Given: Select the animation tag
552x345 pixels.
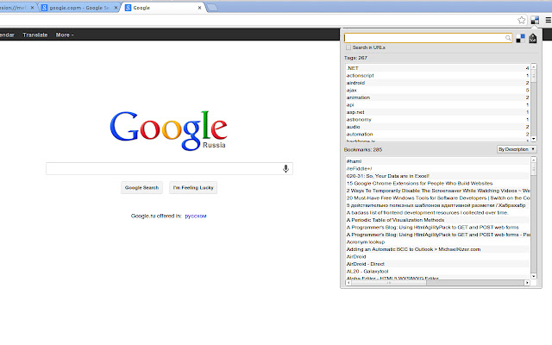Looking at the screenshot, I should coord(437,97).
